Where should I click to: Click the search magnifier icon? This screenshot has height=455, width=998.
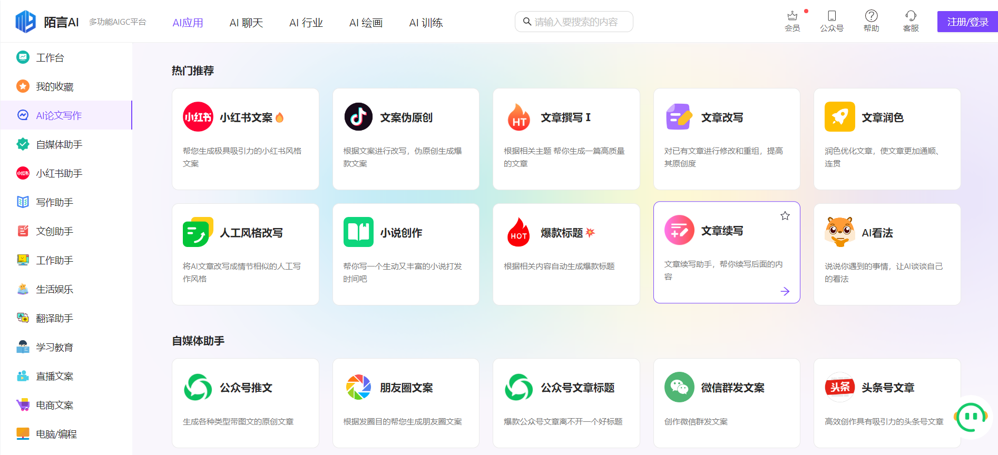tap(527, 22)
